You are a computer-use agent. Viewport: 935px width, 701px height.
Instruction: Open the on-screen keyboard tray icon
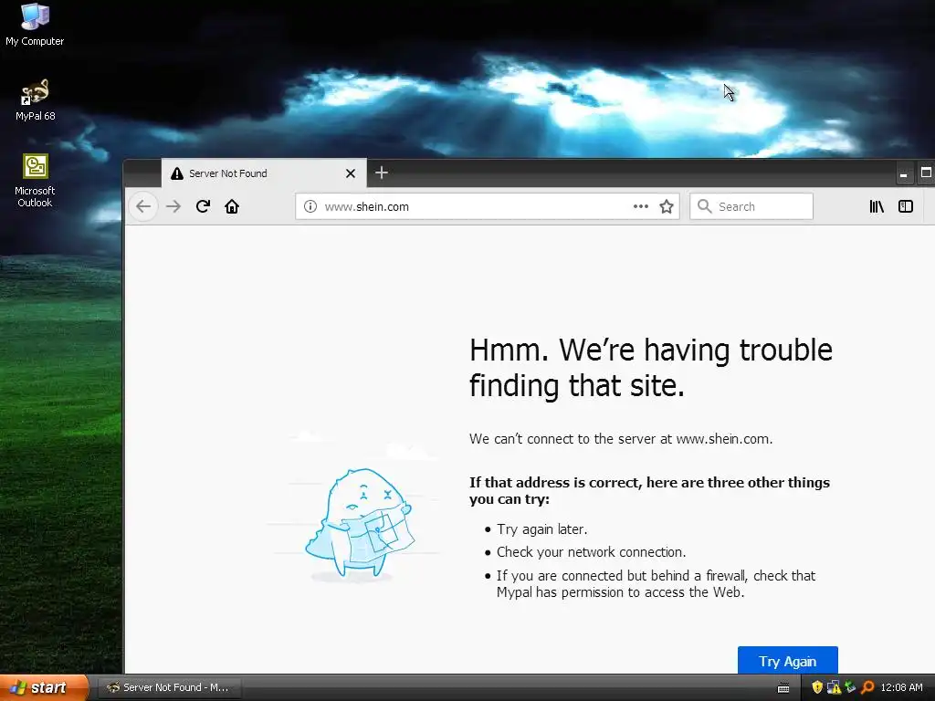783,688
